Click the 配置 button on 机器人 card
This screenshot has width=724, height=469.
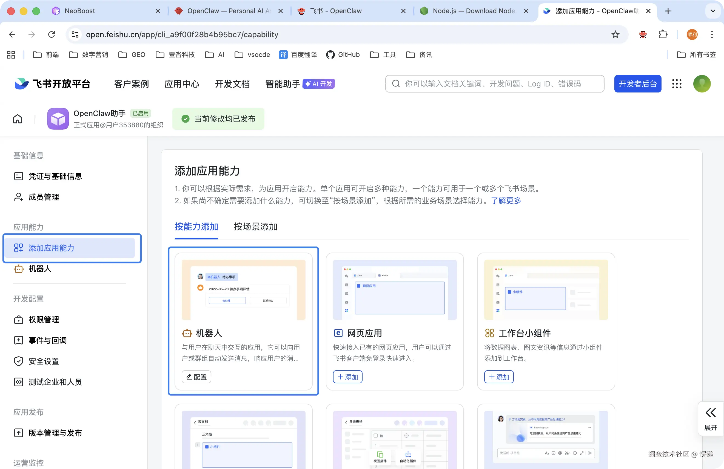coord(196,377)
